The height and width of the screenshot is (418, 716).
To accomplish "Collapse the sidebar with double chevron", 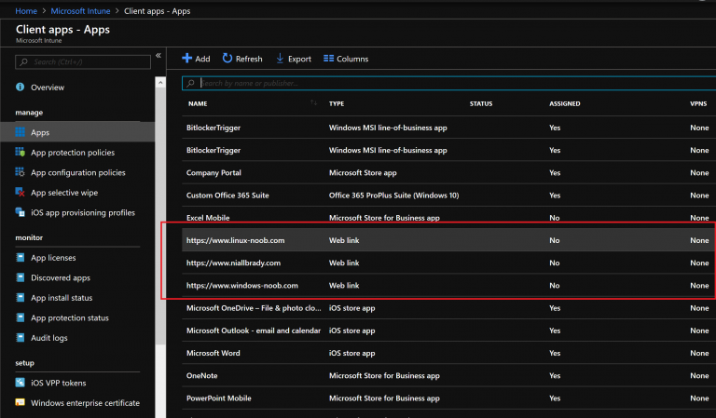I will [158, 56].
